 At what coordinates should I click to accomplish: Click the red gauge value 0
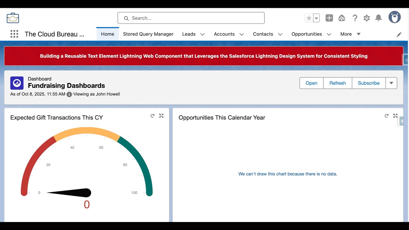click(x=87, y=204)
